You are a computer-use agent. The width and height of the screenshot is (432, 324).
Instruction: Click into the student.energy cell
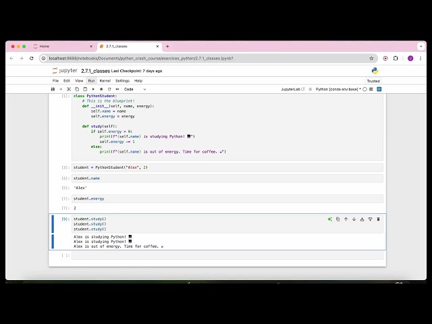pos(227,198)
